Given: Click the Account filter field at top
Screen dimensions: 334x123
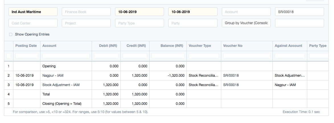Looking at the screenshot, I should point(246,12).
